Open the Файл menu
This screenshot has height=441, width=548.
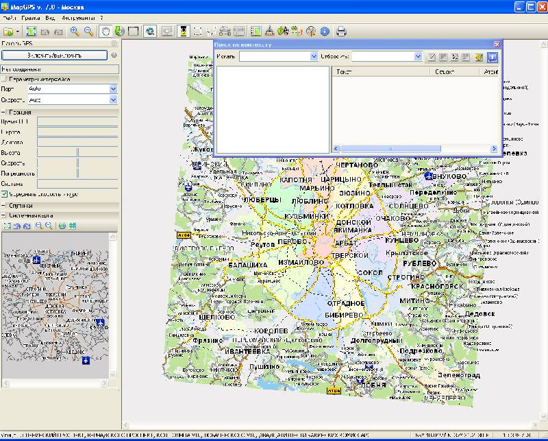(9, 18)
